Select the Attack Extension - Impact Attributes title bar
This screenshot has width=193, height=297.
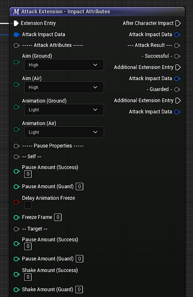pyautogui.click(x=97, y=11)
